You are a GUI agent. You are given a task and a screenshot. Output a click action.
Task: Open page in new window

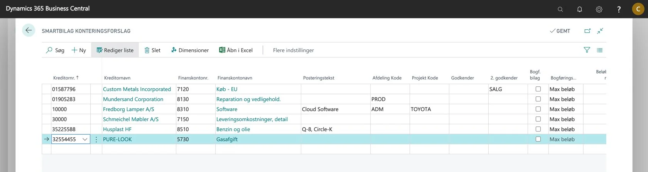587,31
